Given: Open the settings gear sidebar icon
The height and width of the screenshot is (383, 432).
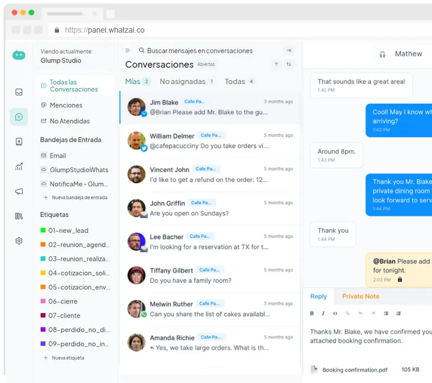Looking at the screenshot, I should (x=18, y=240).
